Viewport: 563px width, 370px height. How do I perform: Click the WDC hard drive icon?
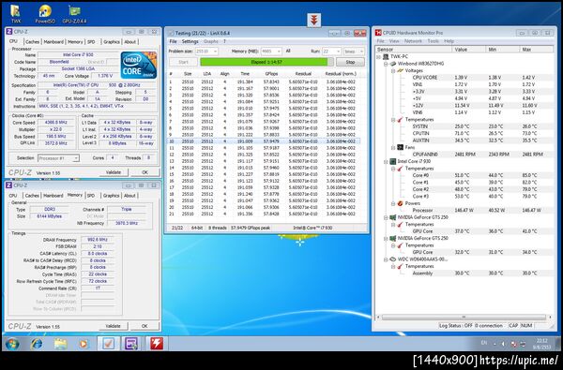(393, 259)
